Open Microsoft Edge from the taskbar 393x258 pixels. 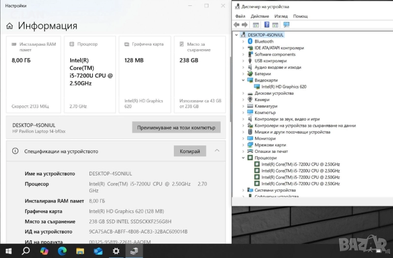tap(62, 251)
